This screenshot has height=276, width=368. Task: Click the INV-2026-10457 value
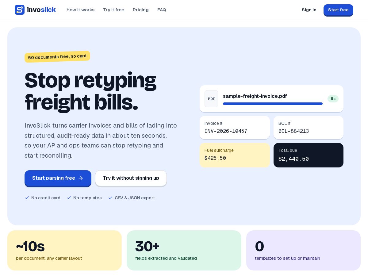click(x=226, y=131)
